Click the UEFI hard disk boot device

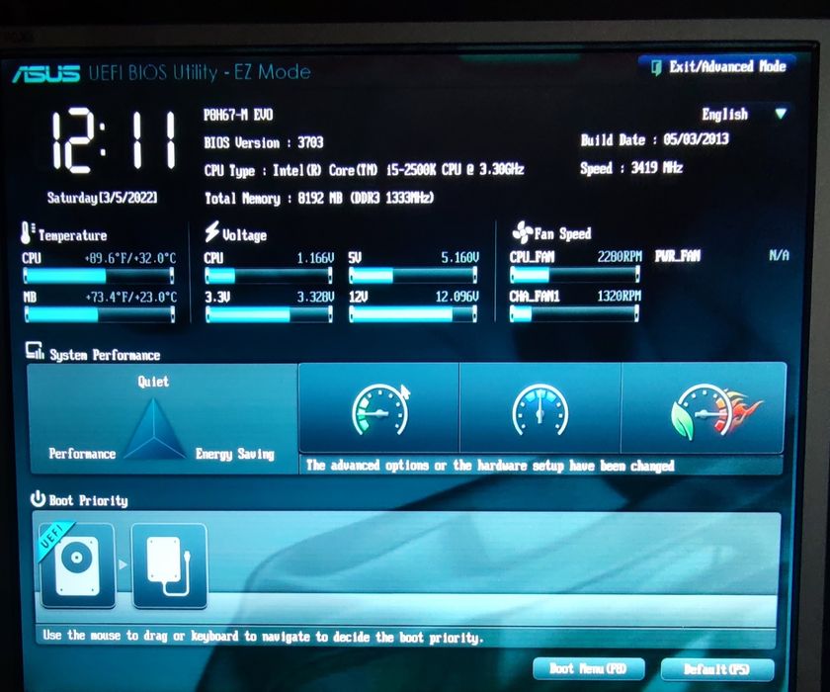(x=77, y=564)
